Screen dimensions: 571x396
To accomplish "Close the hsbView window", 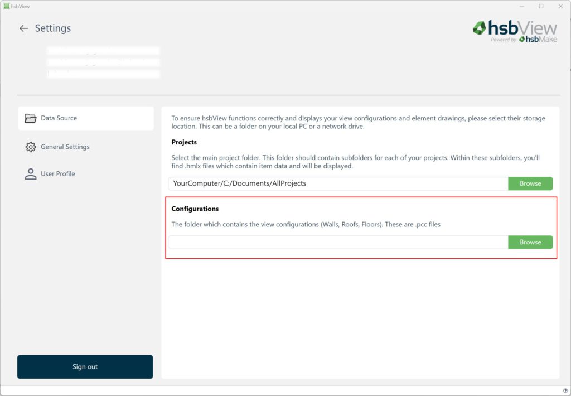I will point(560,6).
